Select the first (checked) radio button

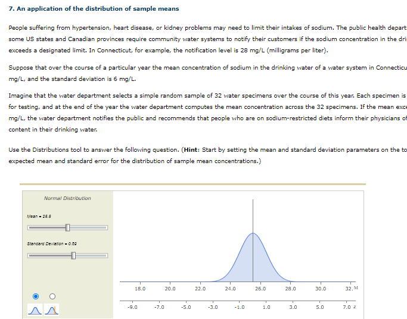[x=36, y=296]
